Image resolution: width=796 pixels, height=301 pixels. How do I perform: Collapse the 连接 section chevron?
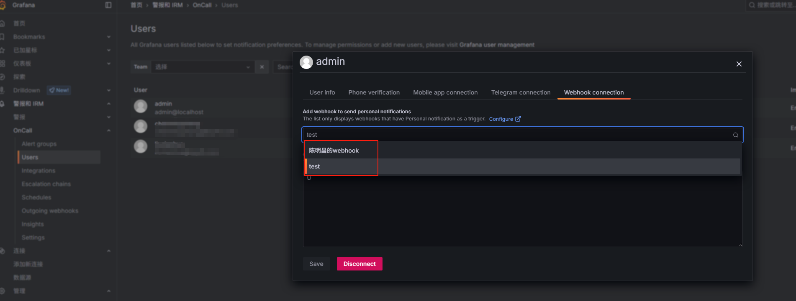pos(109,251)
